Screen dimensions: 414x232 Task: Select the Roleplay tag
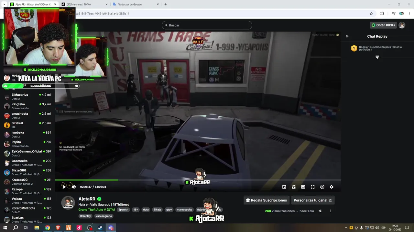(x=85, y=216)
